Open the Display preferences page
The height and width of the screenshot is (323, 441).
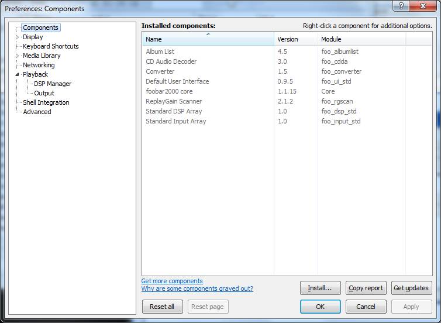[33, 37]
